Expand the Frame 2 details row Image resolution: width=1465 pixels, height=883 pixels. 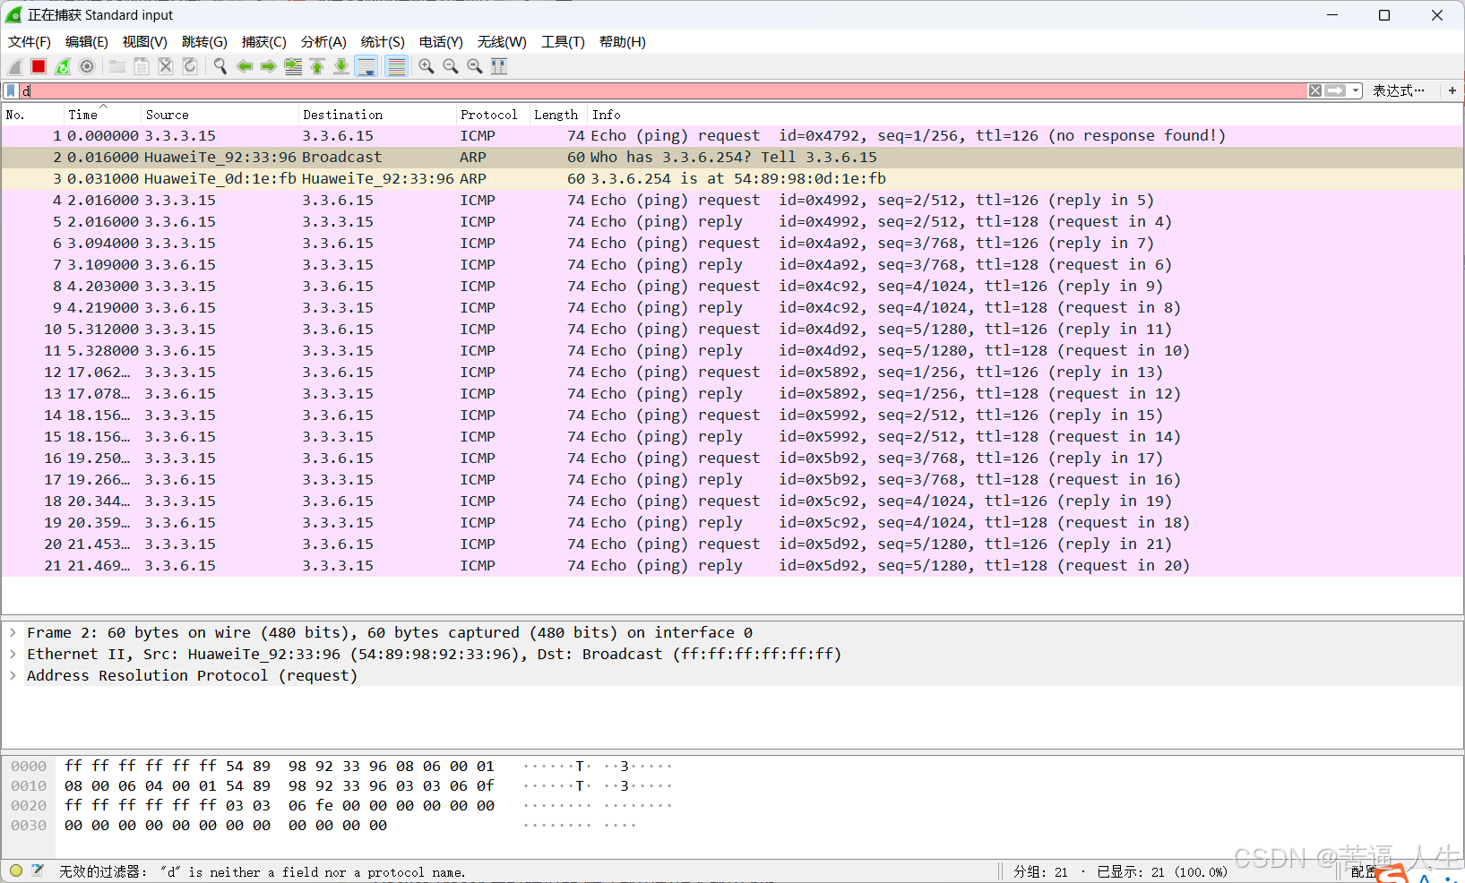[13, 632]
